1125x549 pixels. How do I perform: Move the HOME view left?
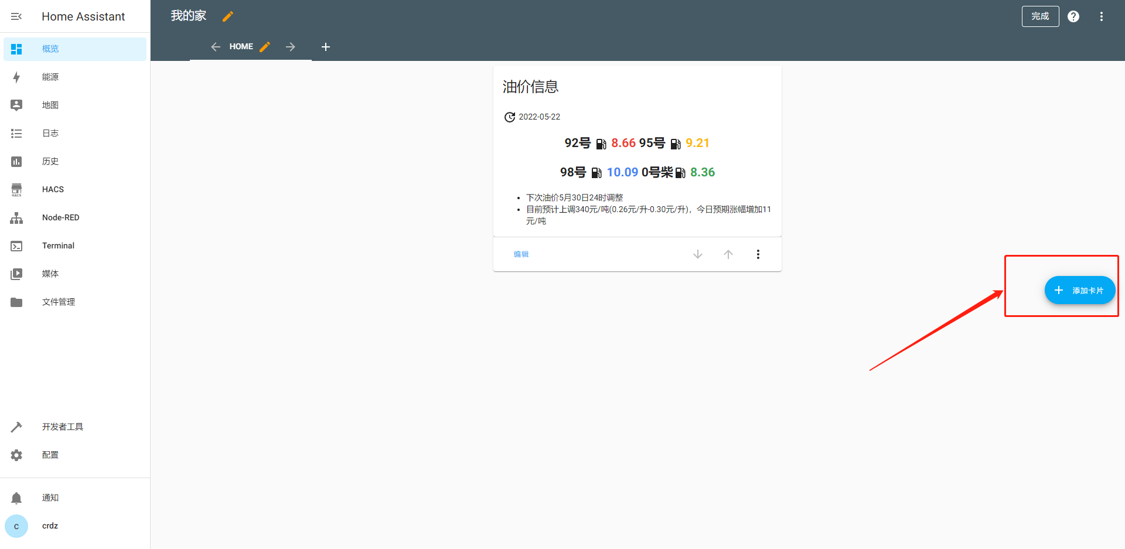216,47
